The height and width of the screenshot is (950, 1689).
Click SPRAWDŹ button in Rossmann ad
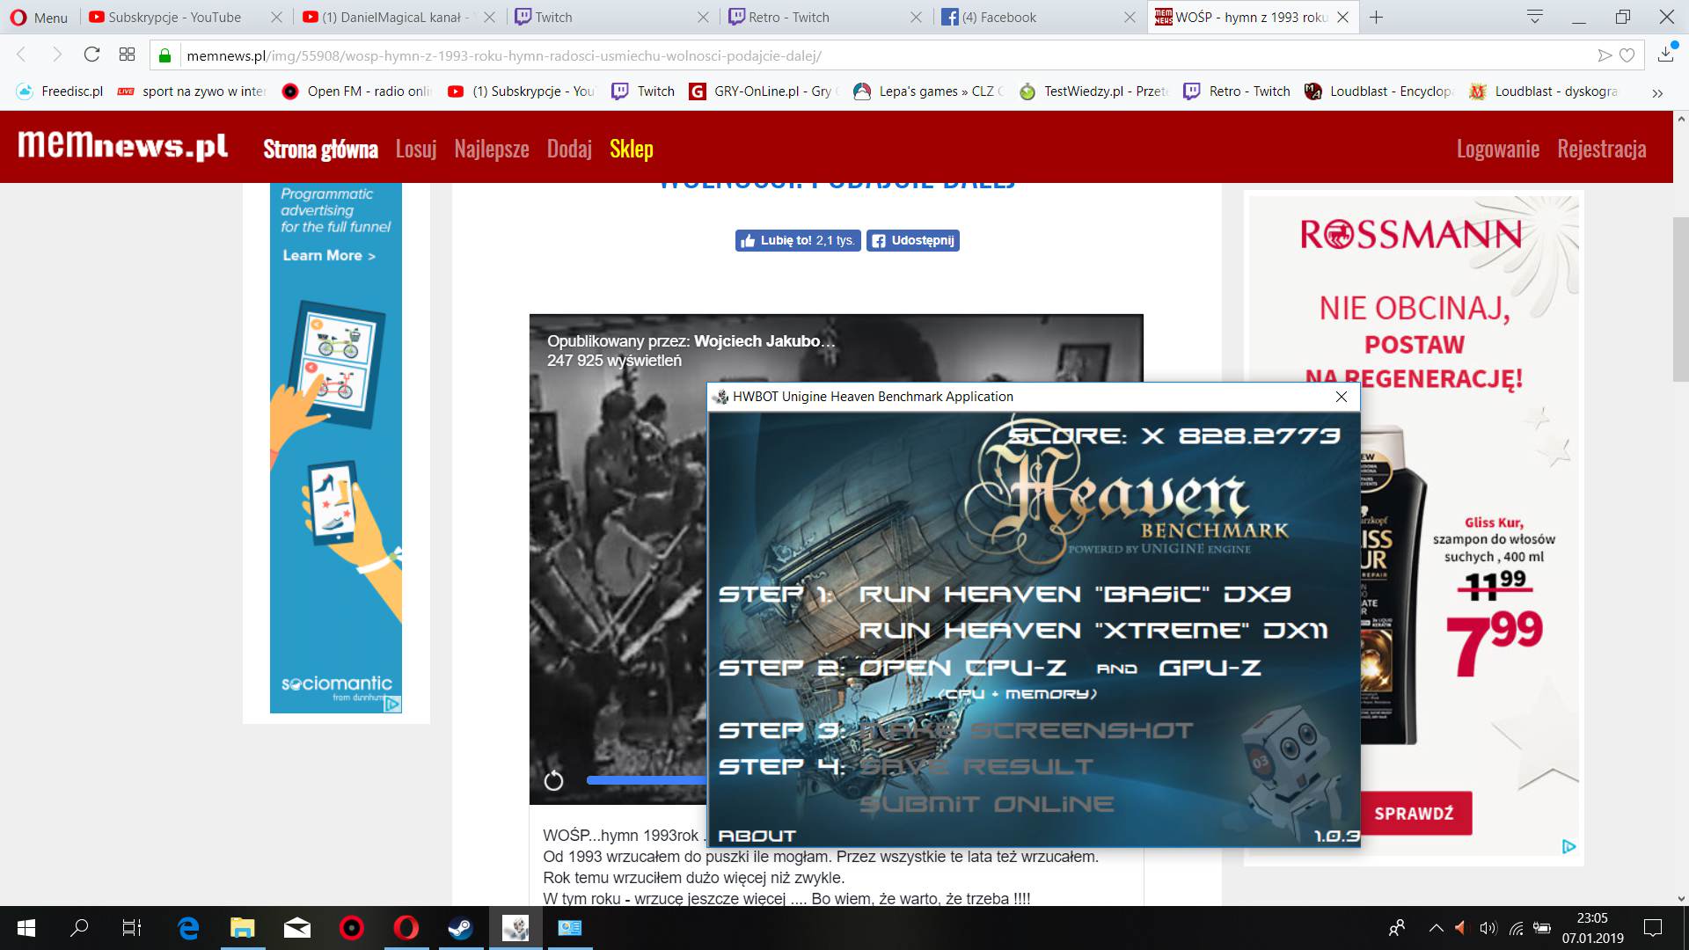(x=1414, y=814)
